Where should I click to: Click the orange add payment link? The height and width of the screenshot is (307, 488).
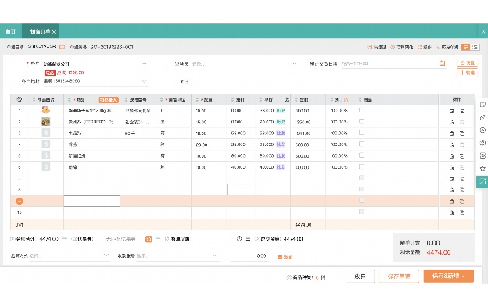(x=285, y=257)
